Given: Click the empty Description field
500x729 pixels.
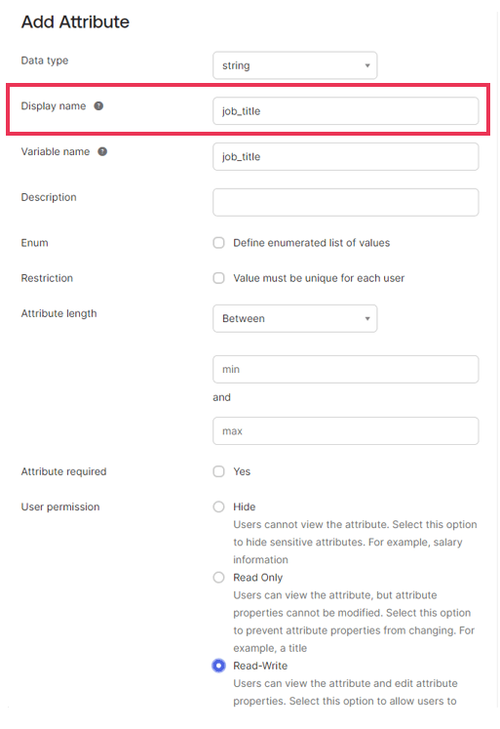Looking at the screenshot, I should pos(345,202).
